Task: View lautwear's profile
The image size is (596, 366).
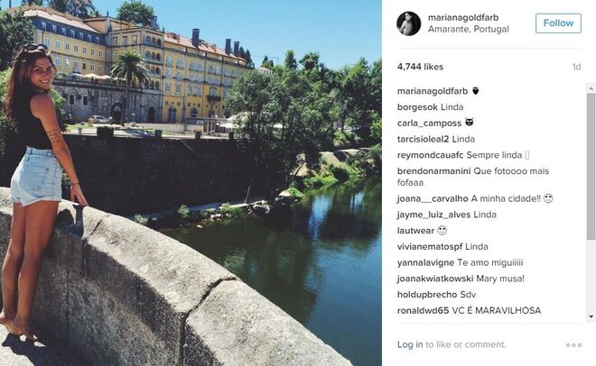Action: [x=415, y=231]
